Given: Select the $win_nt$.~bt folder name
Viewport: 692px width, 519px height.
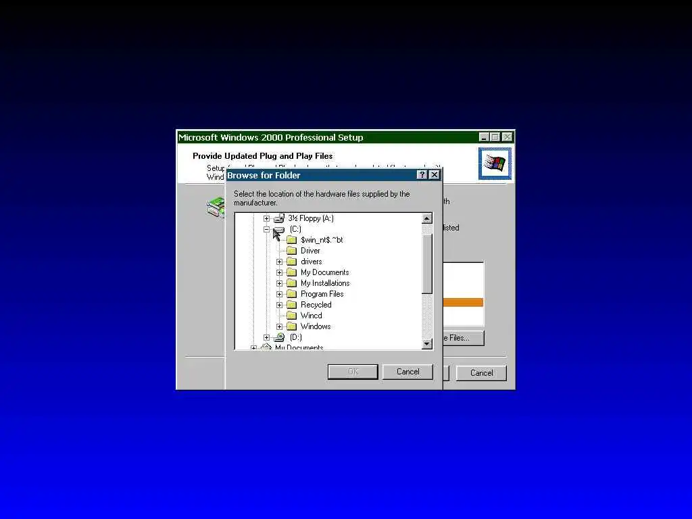Looking at the screenshot, I should (322, 240).
